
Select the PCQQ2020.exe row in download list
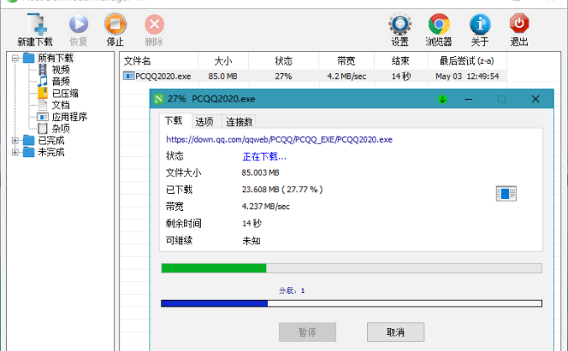click(313, 76)
